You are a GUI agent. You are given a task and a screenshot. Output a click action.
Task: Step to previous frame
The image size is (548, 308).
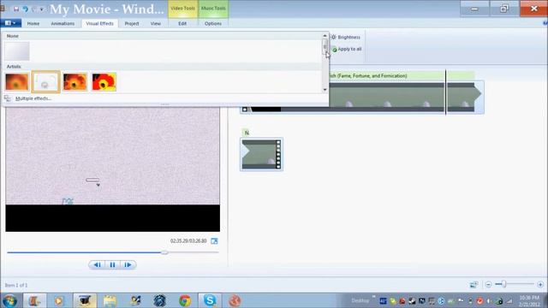97,264
